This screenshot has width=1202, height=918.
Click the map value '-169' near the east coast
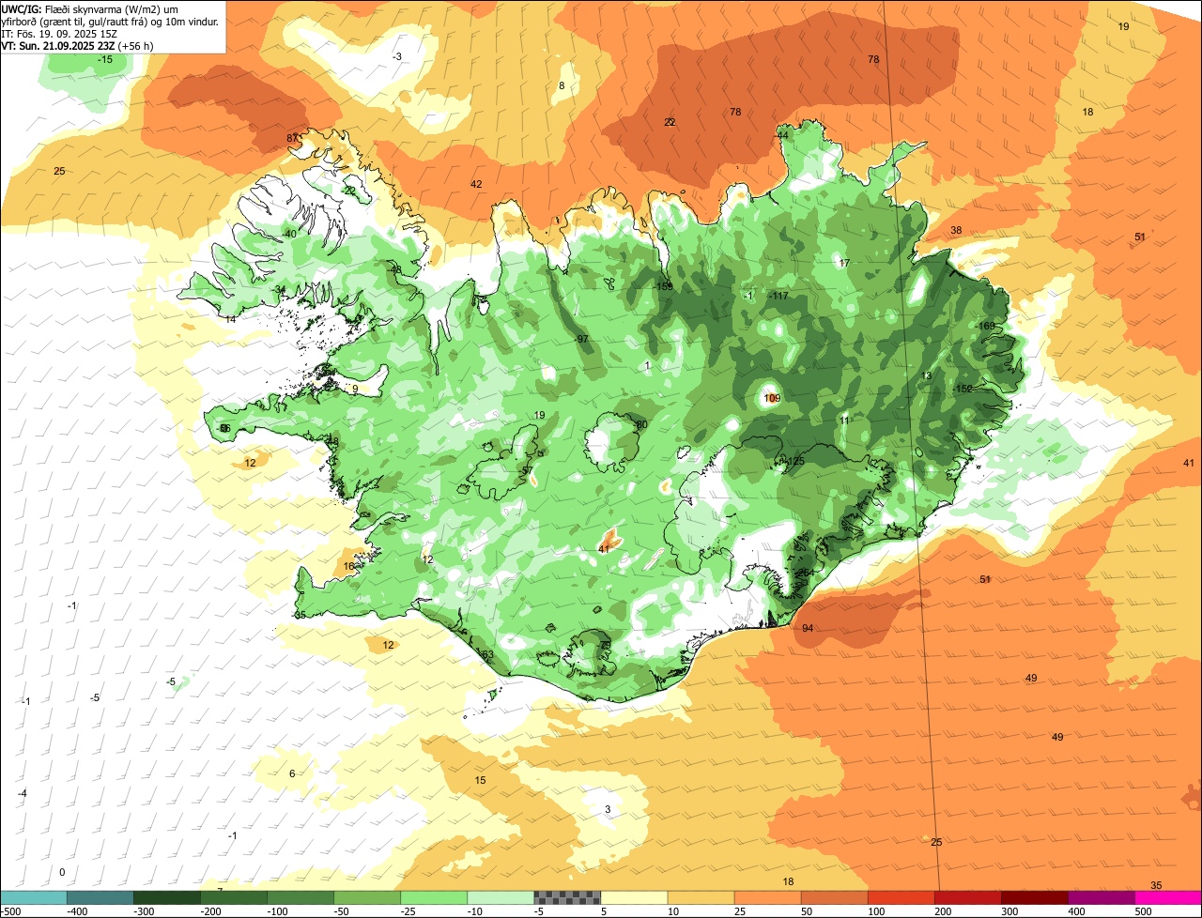[986, 326]
